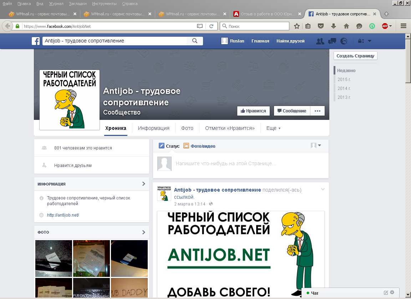Switch to the Отзыв о работе в ООО tab
Image resolution: width=411 pixels, height=299 pixels.
tap(267, 14)
